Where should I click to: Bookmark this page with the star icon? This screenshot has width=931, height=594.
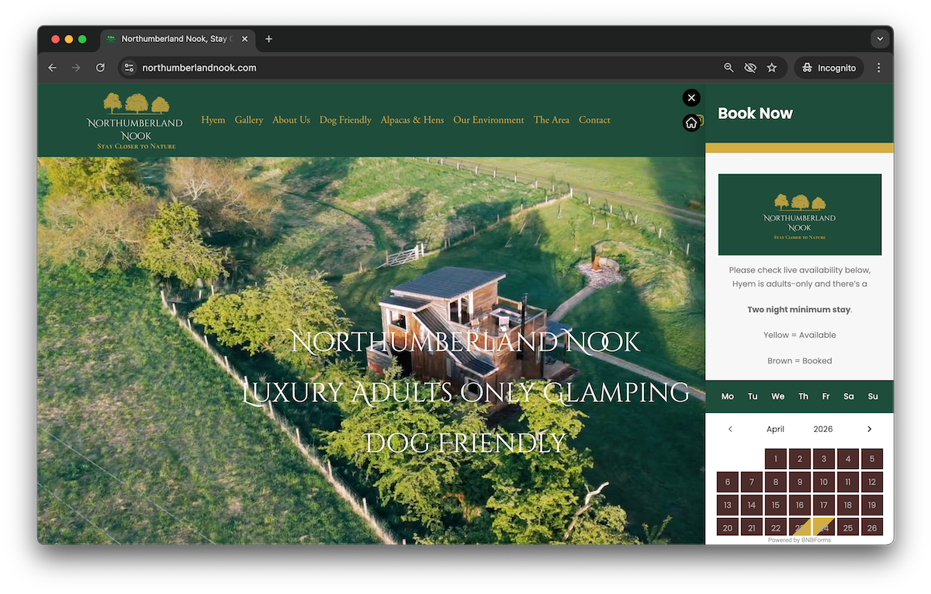[772, 68]
